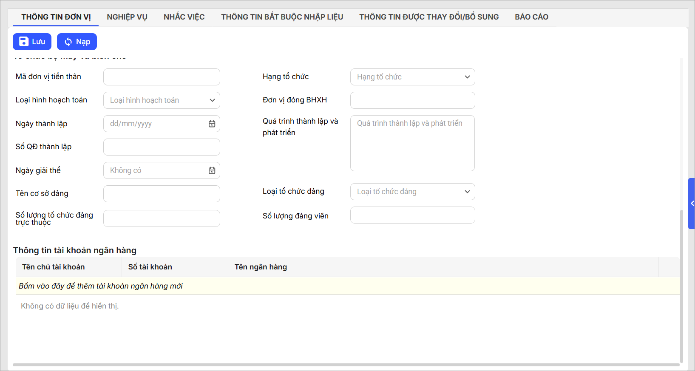Viewport: 695px width, 371px height.
Task: Open calendar picker for Ngày giải thể
Action: coord(212,170)
